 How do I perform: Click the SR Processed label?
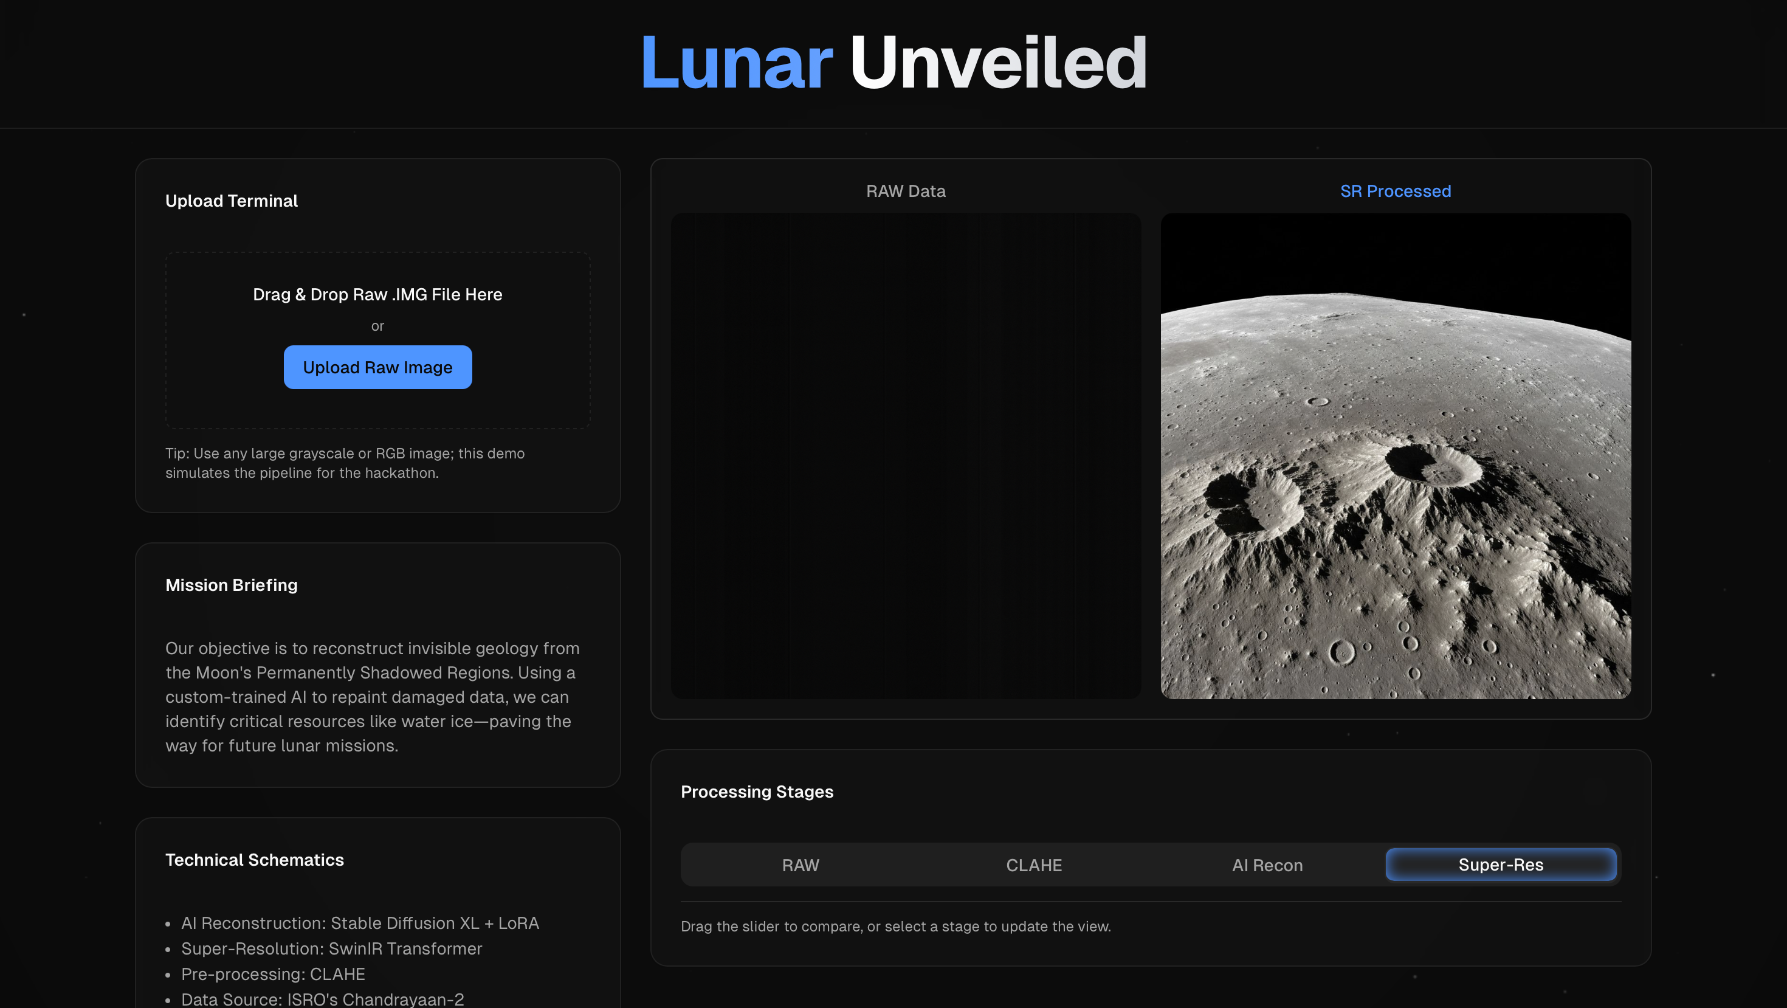click(1395, 191)
